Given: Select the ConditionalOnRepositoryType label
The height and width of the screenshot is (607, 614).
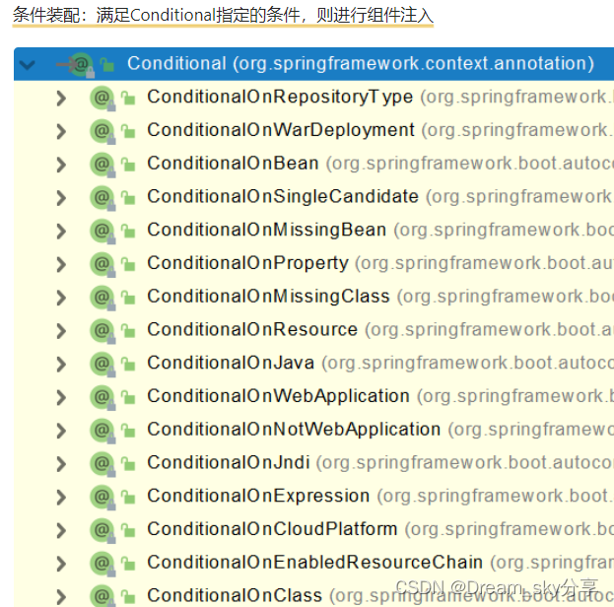Looking at the screenshot, I should pyautogui.click(x=280, y=98).
